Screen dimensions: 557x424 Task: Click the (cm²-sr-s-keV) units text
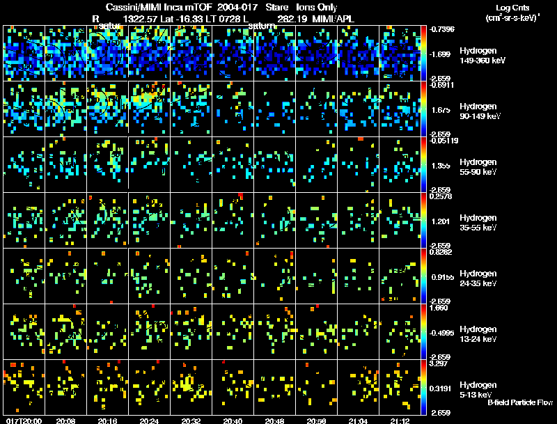(512, 18)
